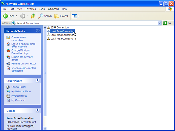This screenshot has height=131, width=175.
Task: Collapse the Network Tasks panel
Action: tap(38, 31)
